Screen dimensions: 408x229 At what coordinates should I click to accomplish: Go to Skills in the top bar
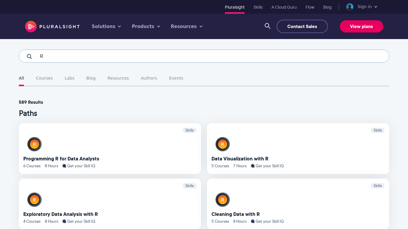258,7
